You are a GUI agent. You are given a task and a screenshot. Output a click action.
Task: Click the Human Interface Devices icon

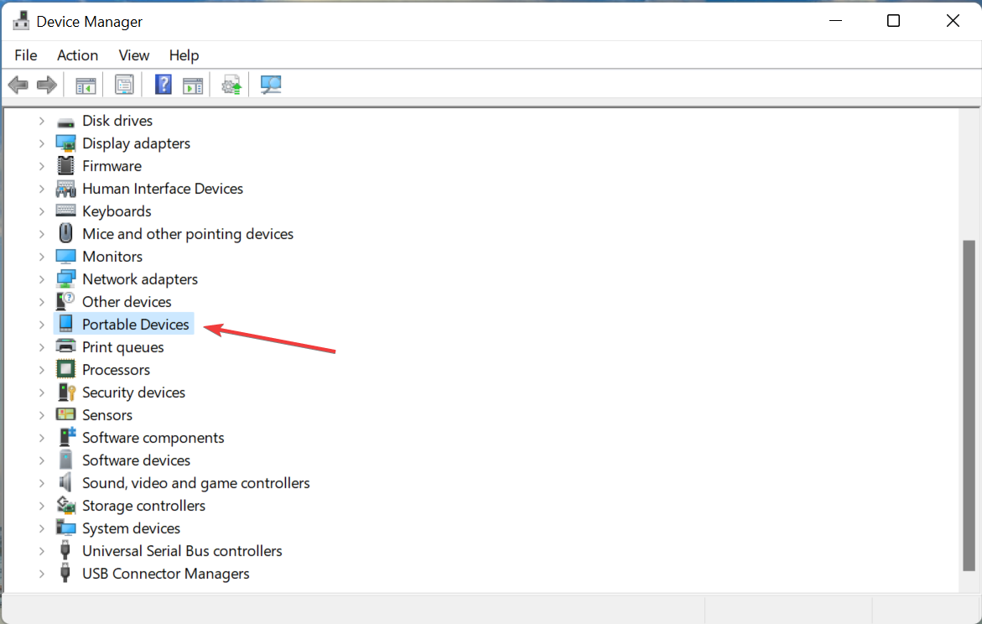click(65, 189)
